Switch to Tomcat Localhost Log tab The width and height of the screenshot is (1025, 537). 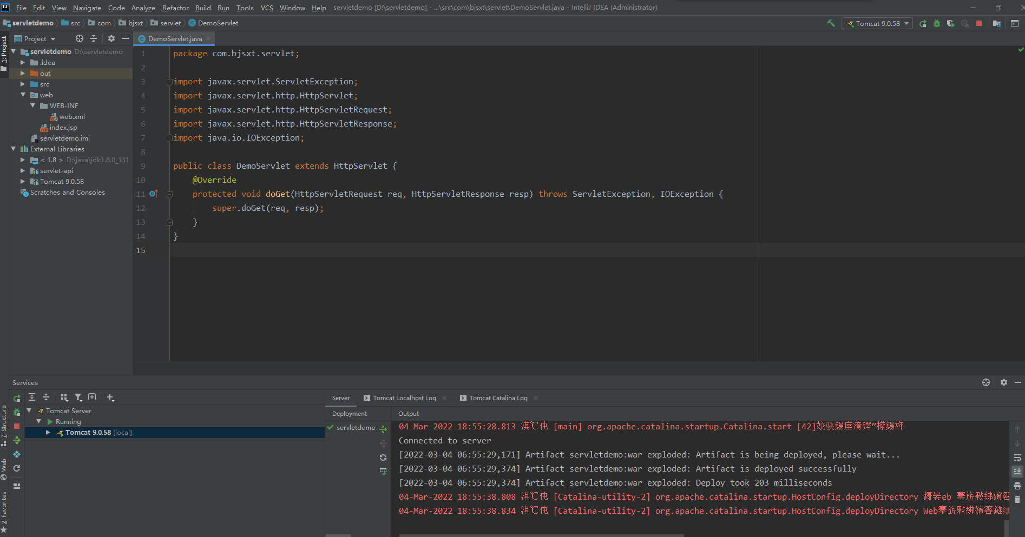pos(404,398)
